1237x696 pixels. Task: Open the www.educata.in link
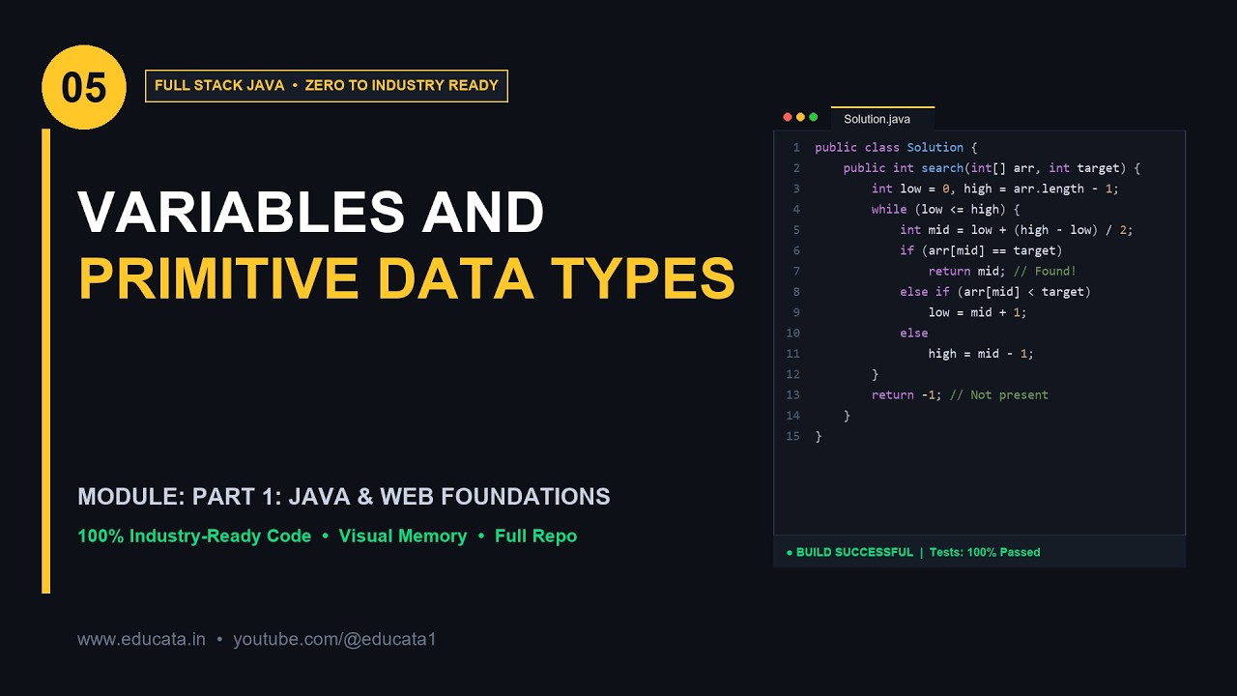point(141,639)
